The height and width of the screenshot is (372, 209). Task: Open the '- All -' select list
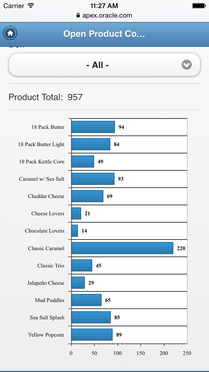104,65
